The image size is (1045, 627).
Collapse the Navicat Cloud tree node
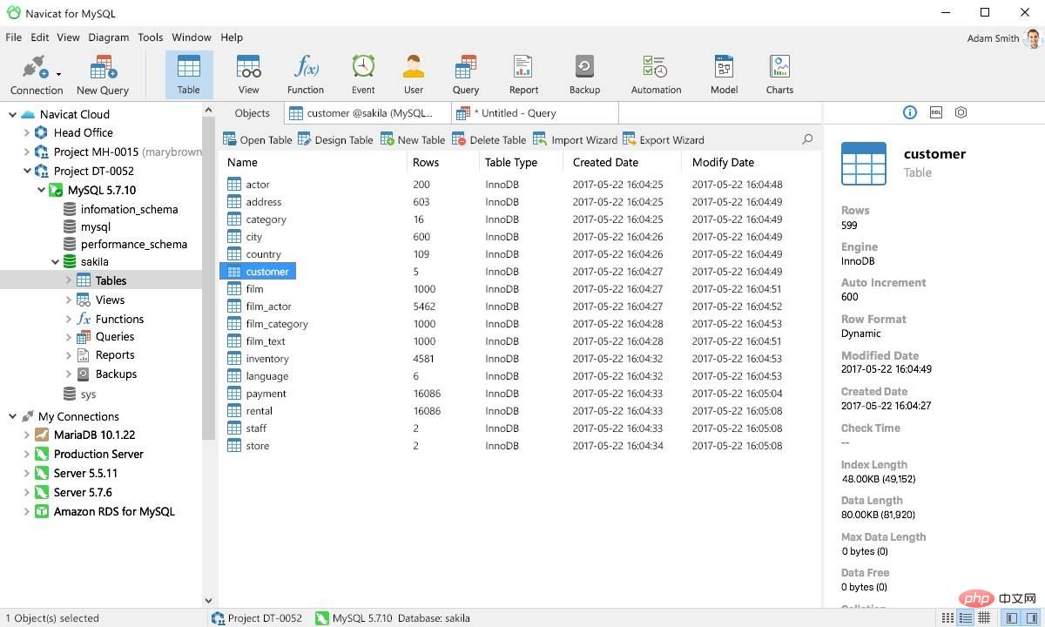12,114
